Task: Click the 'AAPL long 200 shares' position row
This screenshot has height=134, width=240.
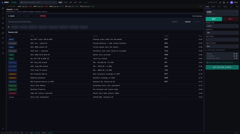Action: coord(105,66)
